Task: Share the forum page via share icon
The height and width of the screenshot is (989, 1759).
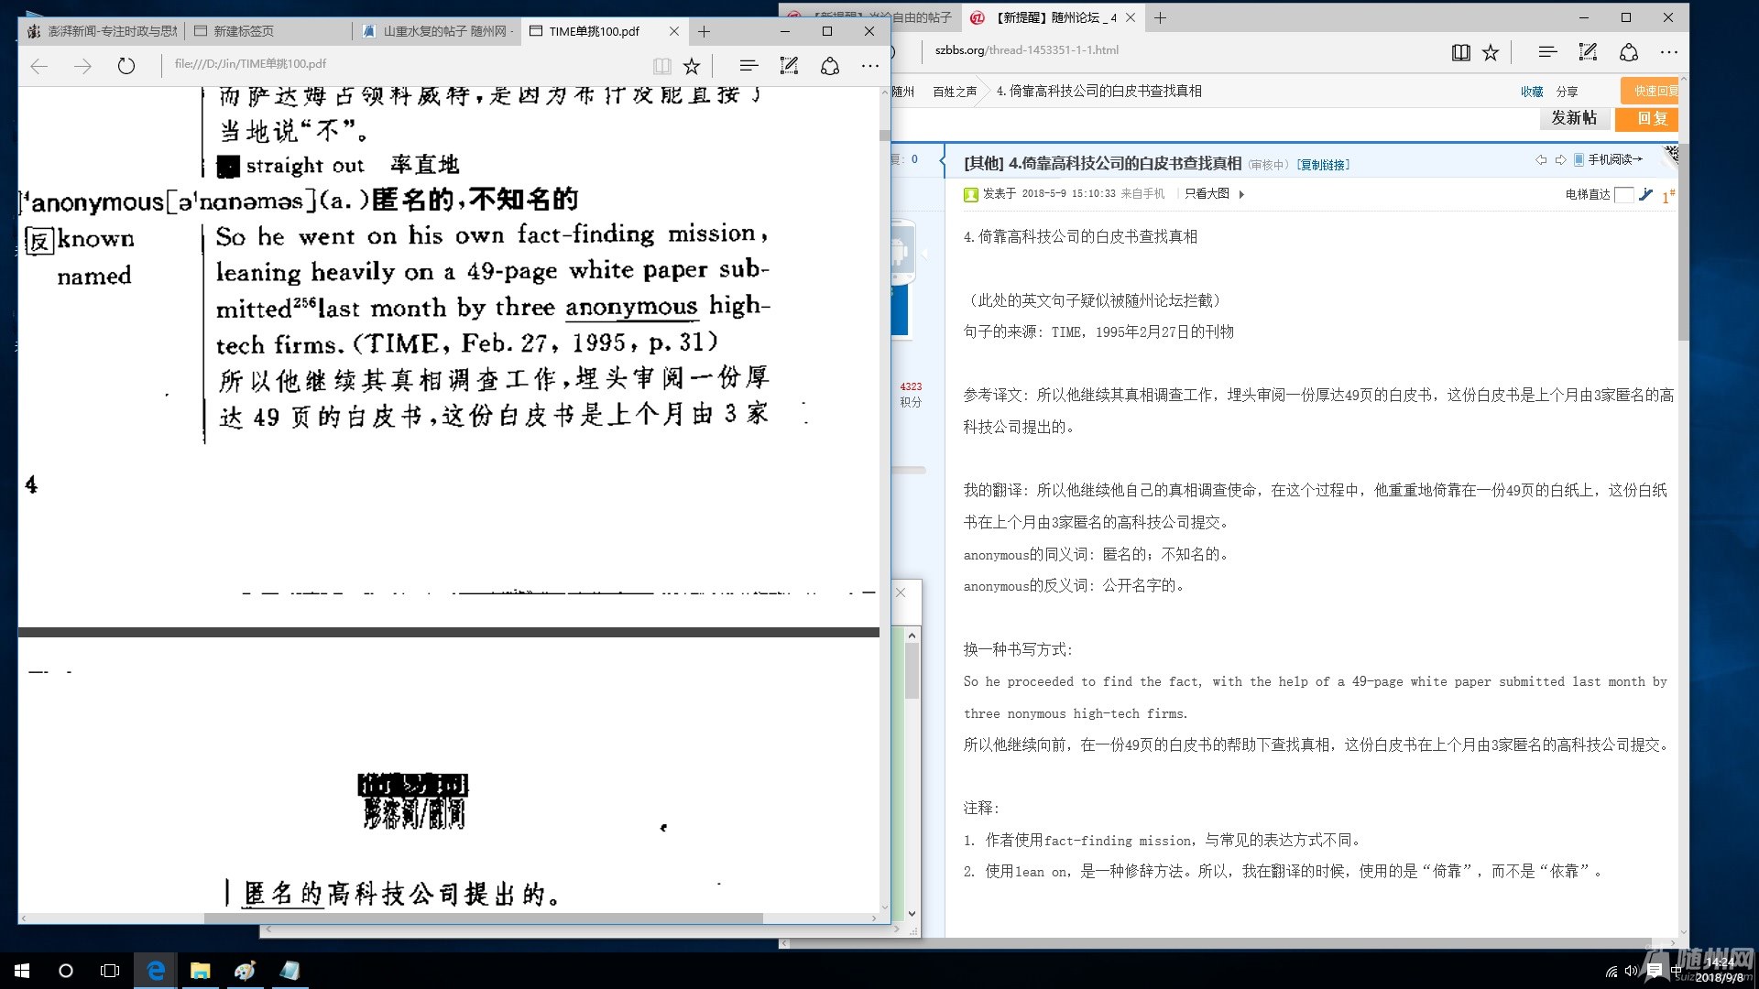Action: 1629,52
